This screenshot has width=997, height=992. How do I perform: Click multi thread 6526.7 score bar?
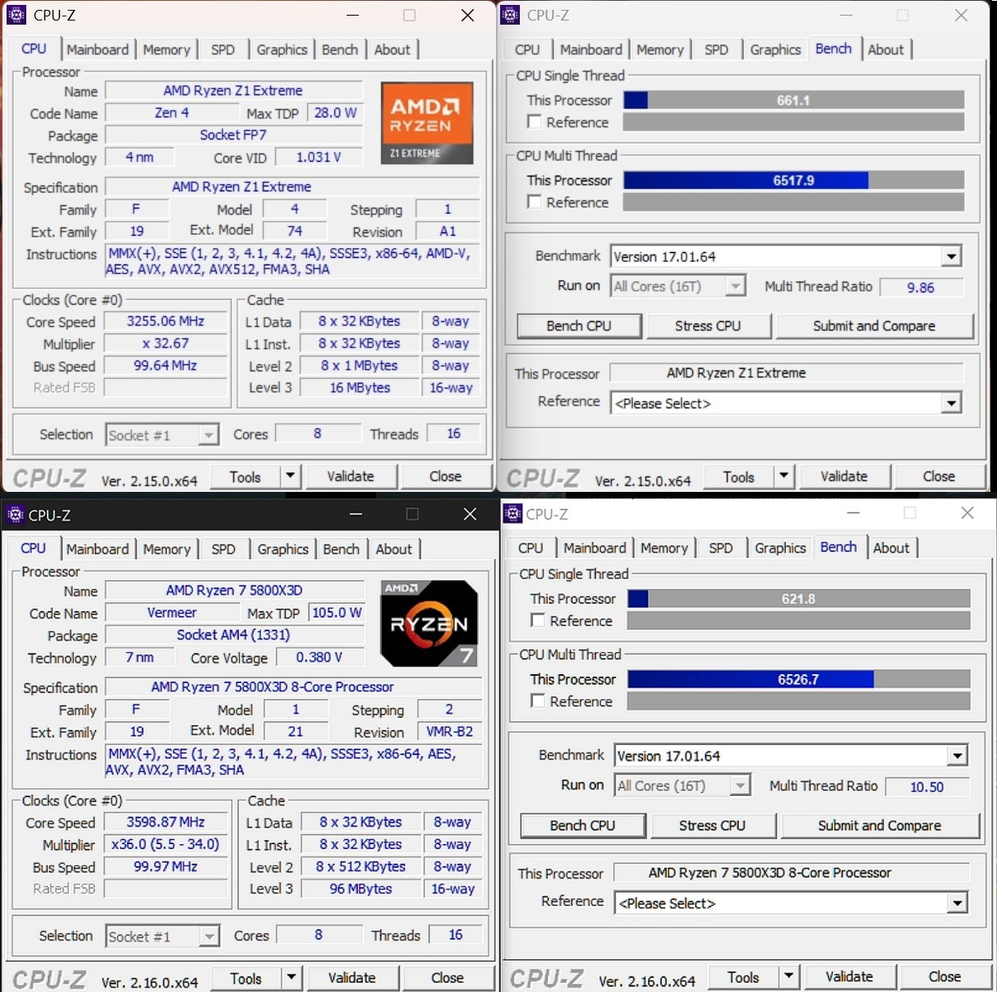[x=798, y=679]
